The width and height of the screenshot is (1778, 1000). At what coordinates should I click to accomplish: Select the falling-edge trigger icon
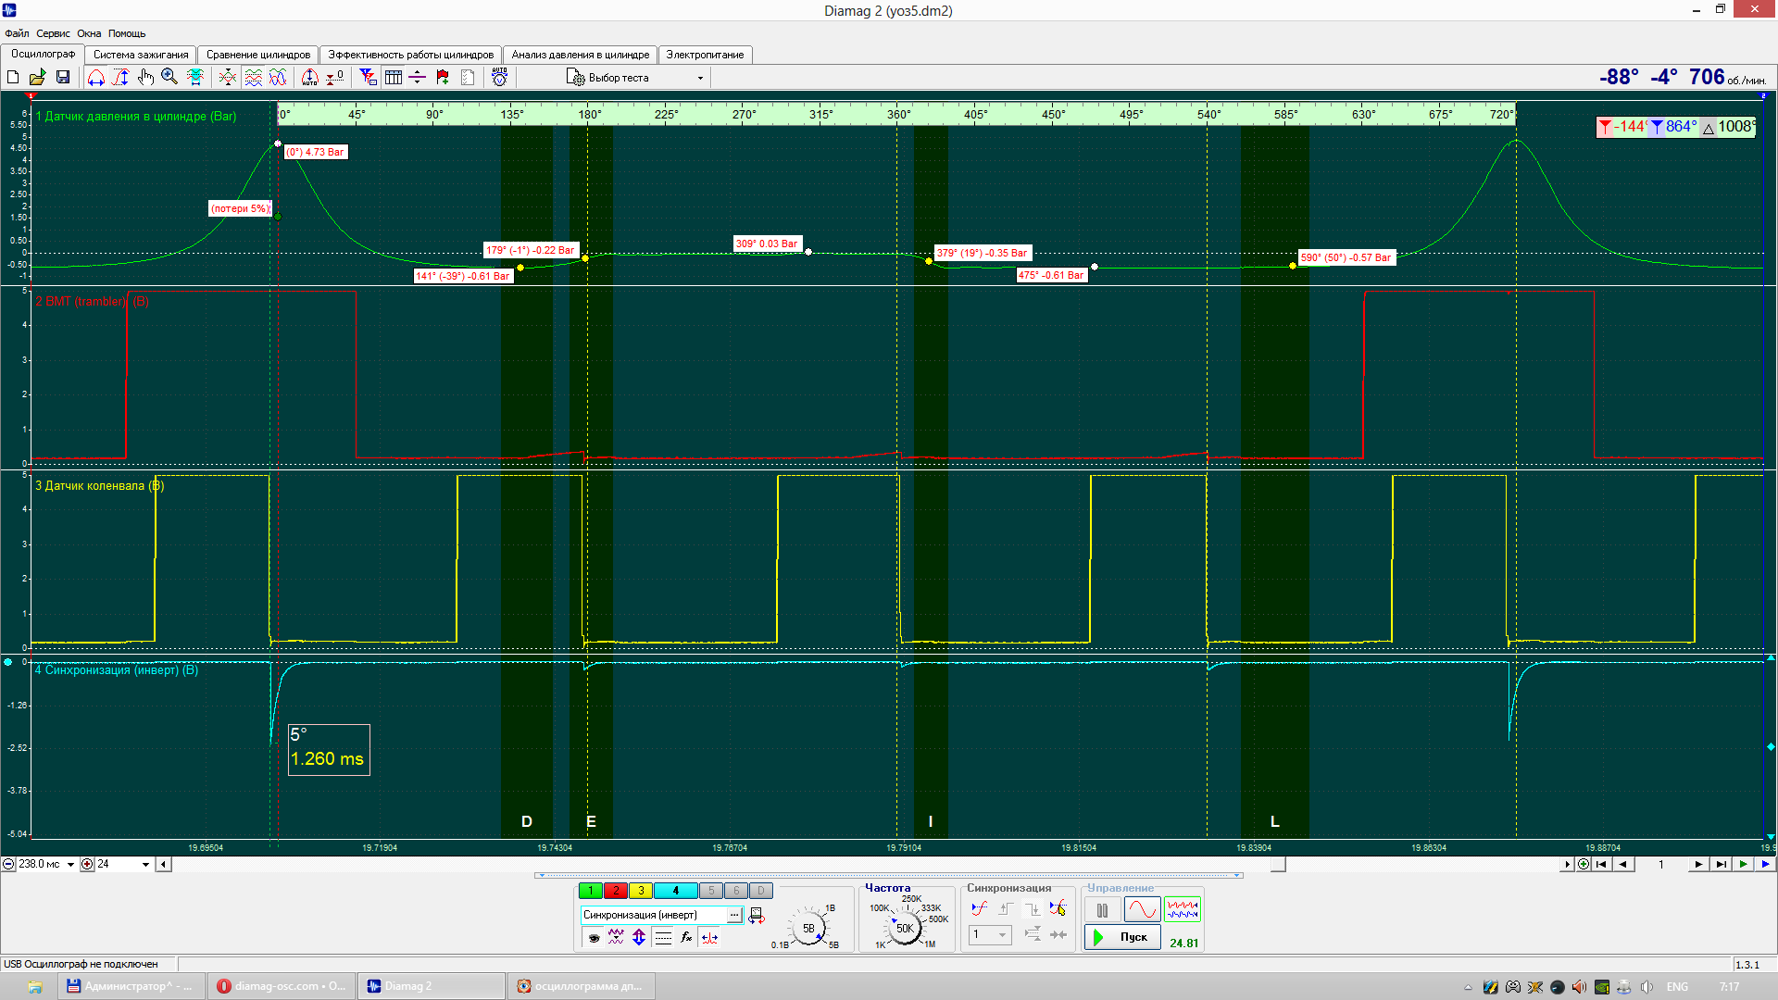click(1032, 909)
